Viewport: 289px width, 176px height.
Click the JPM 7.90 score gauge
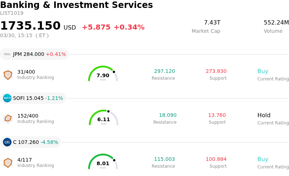pyautogui.click(x=103, y=74)
